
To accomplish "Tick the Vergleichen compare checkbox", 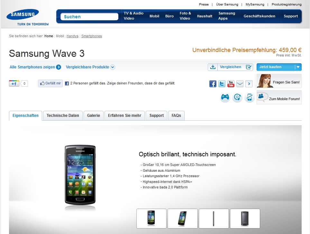I will (x=249, y=67).
